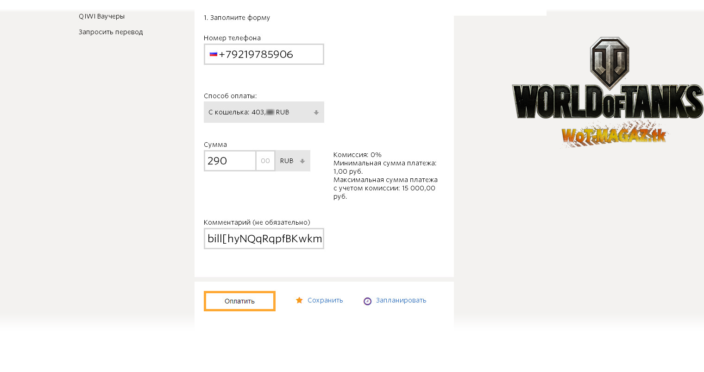Click the arrow icon in payment method selector
704x372 pixels.
[316, 113]
